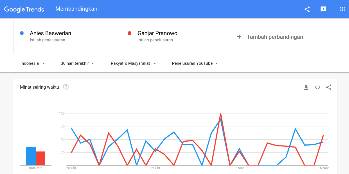Image resolution: width=349 pixels, height=174 pixels.
Task: Open the 30 hari terakhir time range dropdown
Action: 77,63
